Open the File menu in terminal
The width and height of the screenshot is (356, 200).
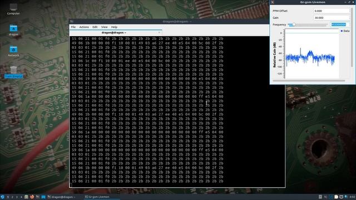point(73,27)
